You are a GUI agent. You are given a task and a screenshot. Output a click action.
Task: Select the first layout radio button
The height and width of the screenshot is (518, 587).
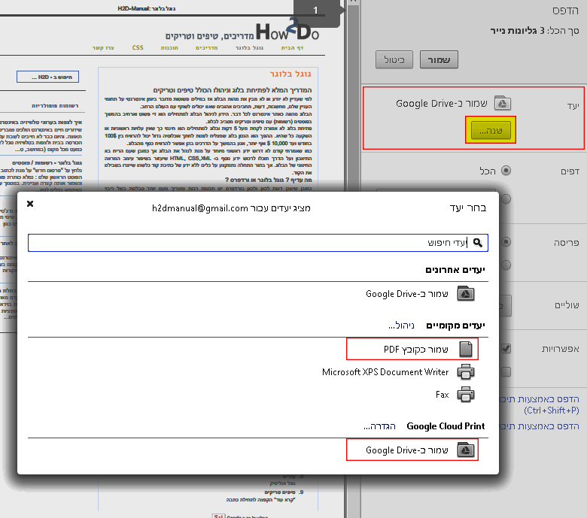[506, 241]
